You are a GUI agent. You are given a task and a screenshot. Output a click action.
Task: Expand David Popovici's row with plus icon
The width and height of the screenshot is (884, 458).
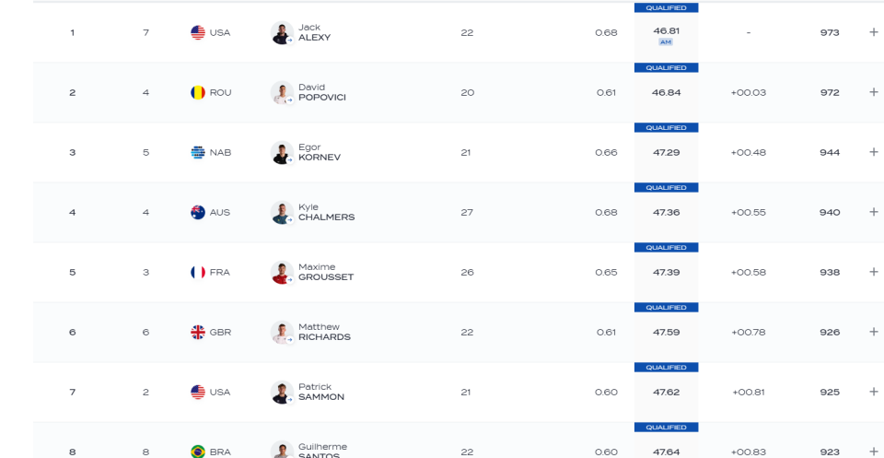[x=873, y=92]
